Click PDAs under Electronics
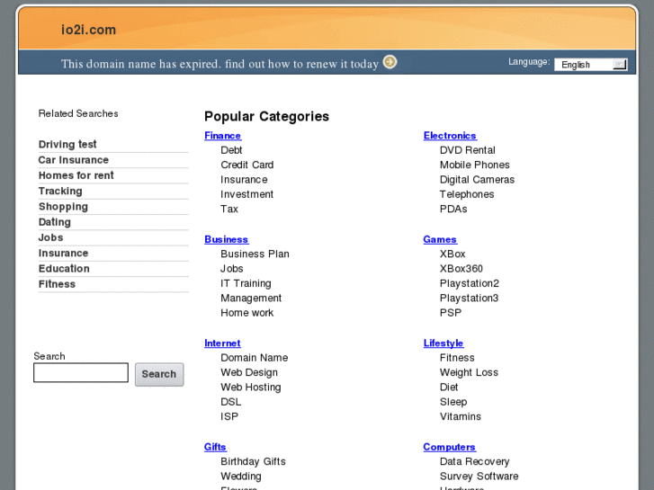Viewport: 654px width, 490px height. coord(453,209)
